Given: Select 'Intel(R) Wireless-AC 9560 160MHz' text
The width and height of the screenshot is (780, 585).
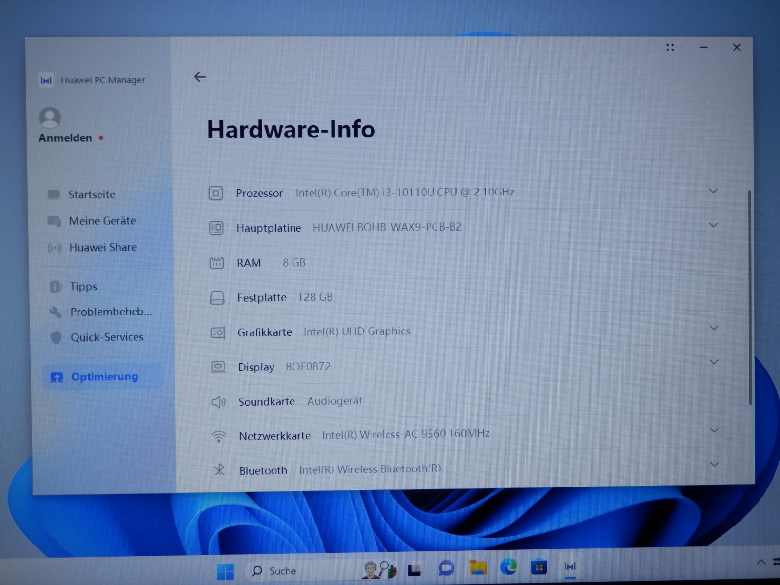Looking at the screenshot, I should 406,434.
